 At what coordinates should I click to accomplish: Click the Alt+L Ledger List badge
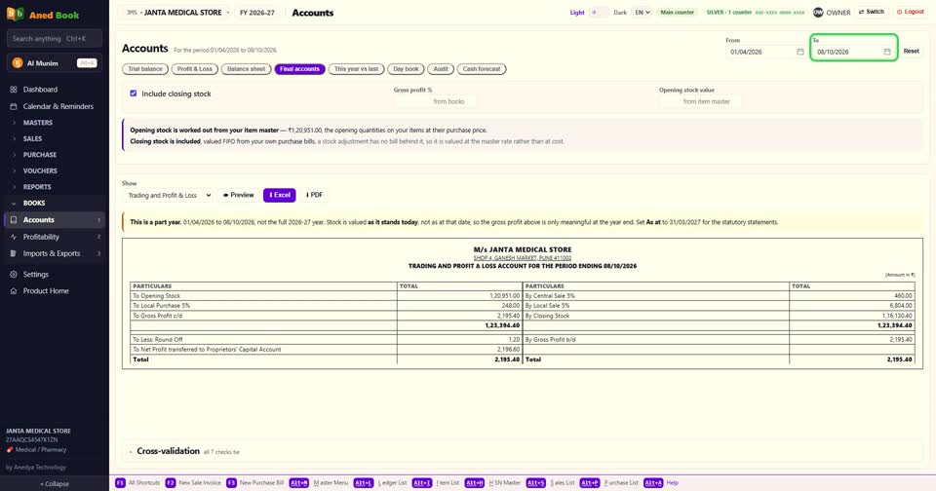(364, 482)
